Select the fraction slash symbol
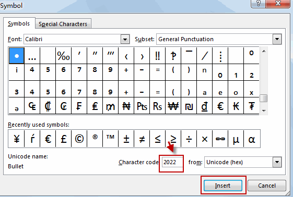 tap(205, 56)
